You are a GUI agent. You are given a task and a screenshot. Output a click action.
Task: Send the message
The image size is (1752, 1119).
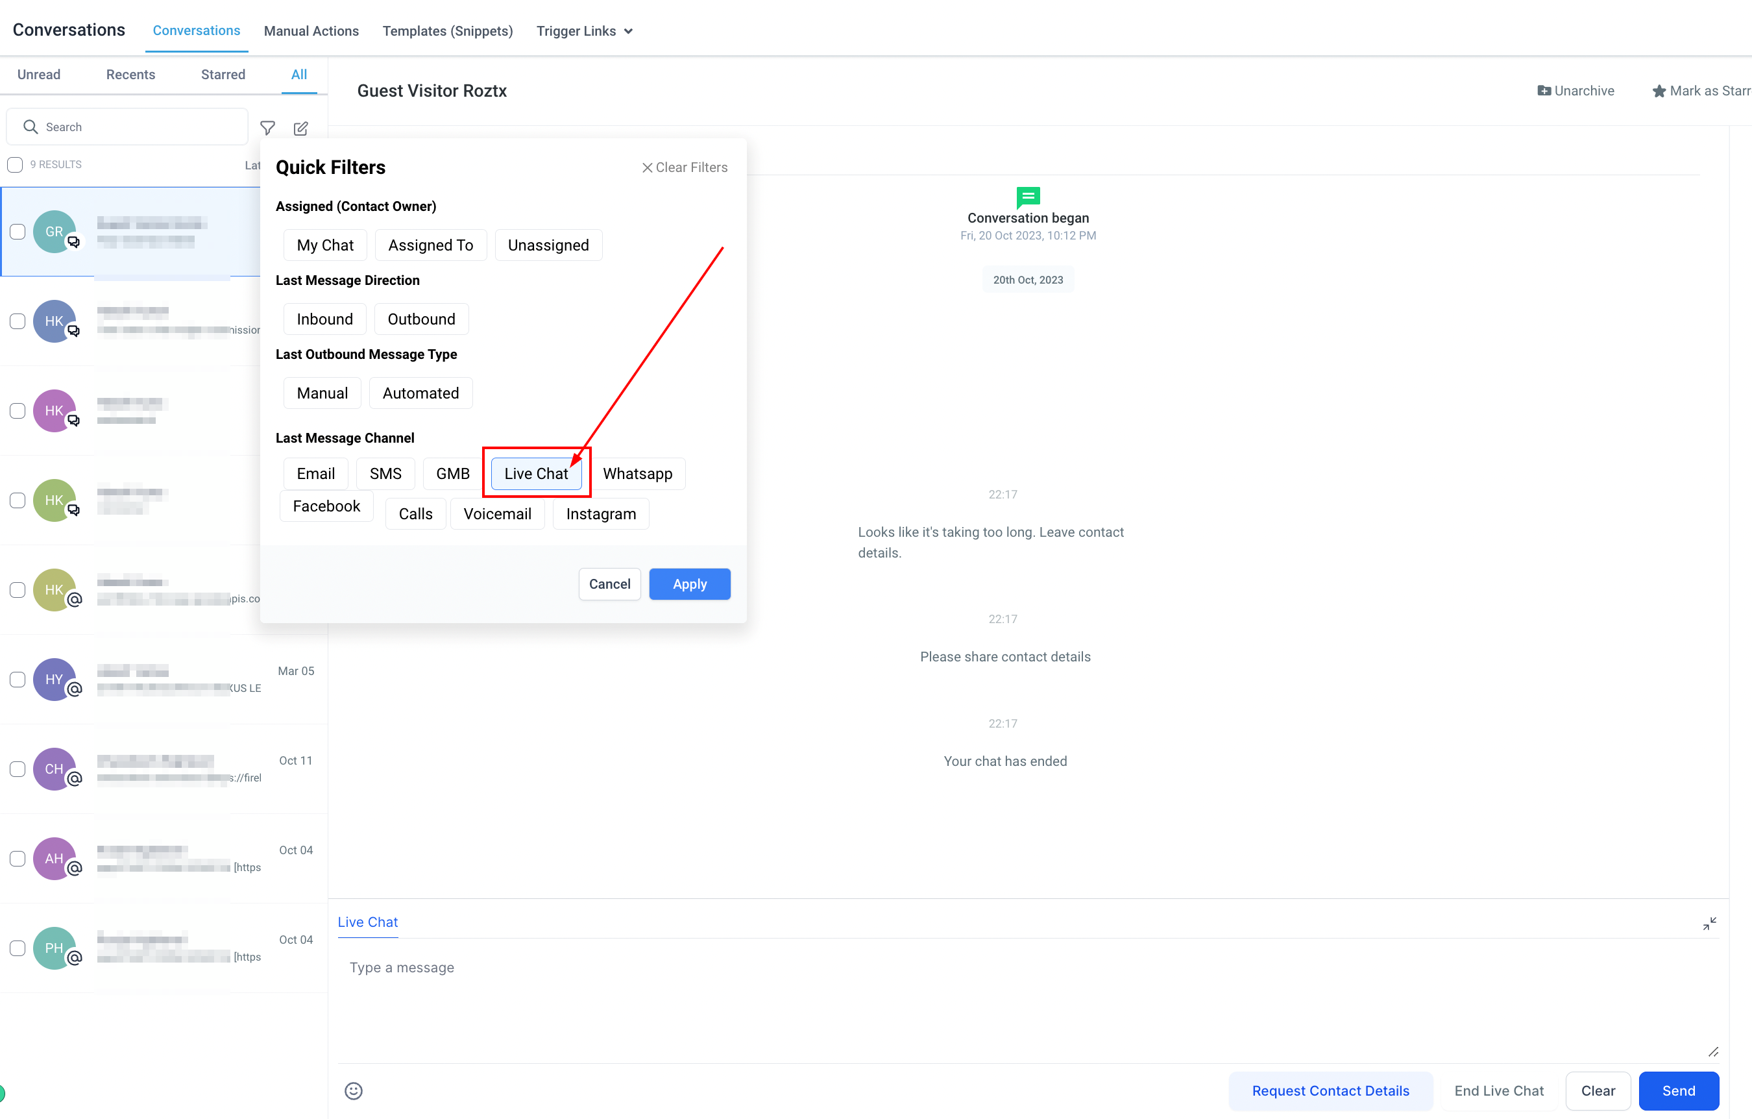(1679, 1090)
